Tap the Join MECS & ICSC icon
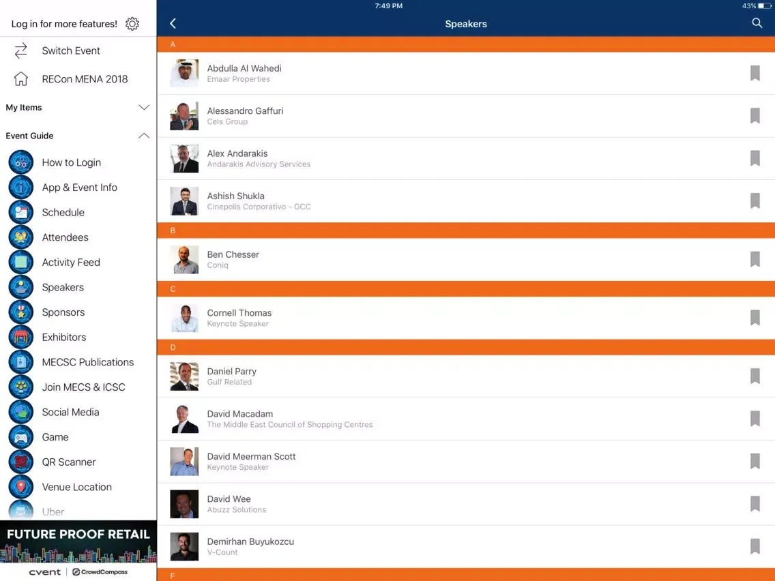The width and height of the screenshot is (775, 581). pos(20,387)
